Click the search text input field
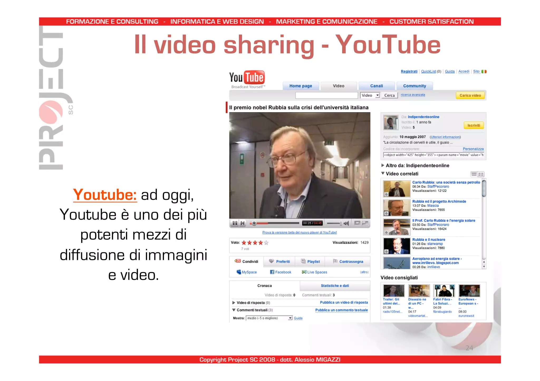The height and width of the screenshot is (381, 540). (x=326, y=95)
